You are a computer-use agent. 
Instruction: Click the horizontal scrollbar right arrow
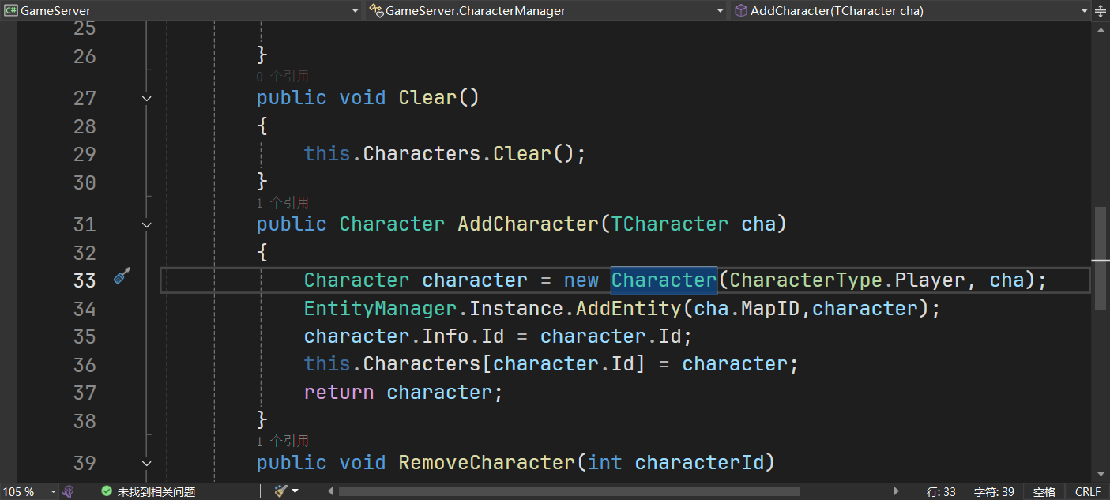pos(896,491)
